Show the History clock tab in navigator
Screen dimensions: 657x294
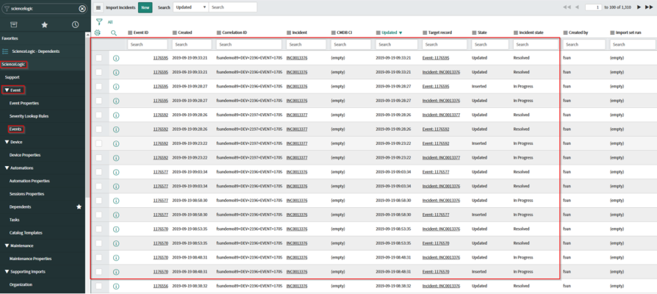(x=75, y=24)
